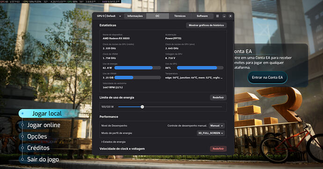Image resolution: width=323 pixels, height=169 pixels.
Task: Click the Estatísticas section heading
Action: click(108, 25)
